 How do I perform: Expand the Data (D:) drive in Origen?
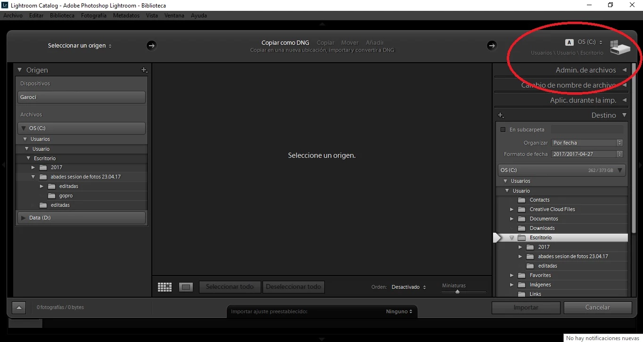coord(24,218)
